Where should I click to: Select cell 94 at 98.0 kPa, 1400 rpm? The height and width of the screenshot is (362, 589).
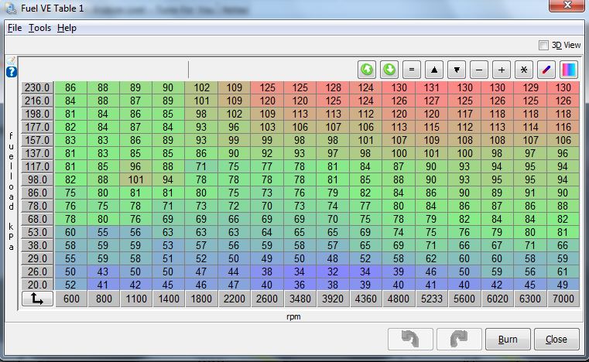tap(168, 179)
